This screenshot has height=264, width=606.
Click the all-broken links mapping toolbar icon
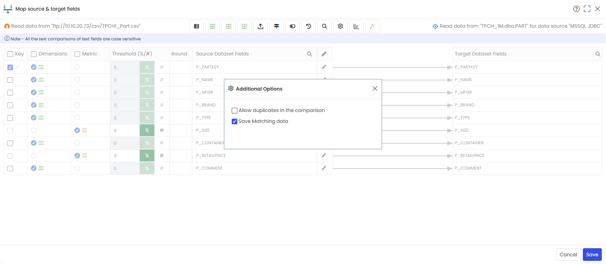coord(229,26)
